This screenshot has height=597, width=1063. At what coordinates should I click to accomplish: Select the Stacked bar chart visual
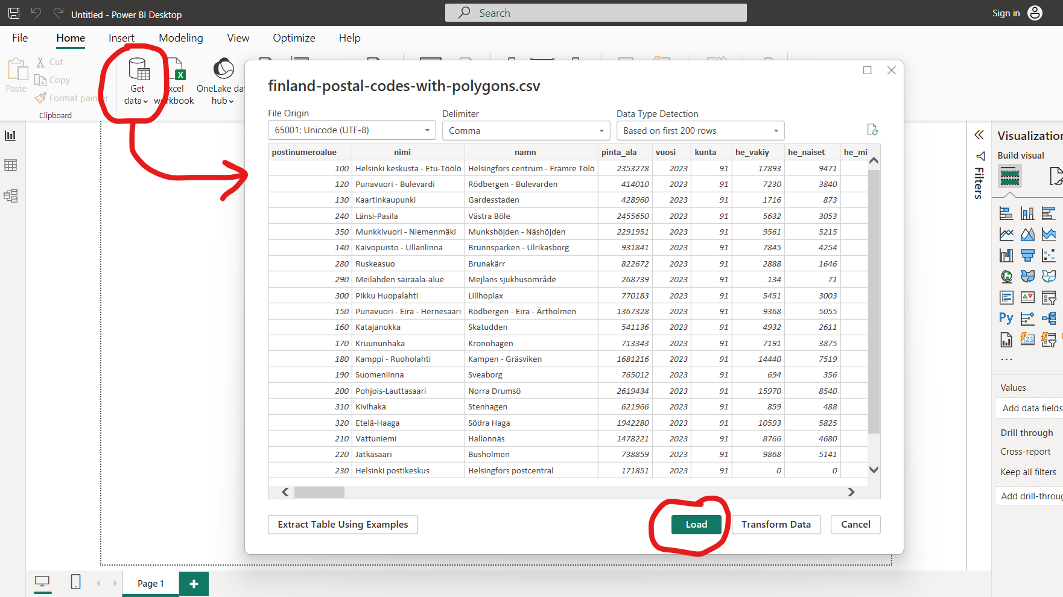1006,213
